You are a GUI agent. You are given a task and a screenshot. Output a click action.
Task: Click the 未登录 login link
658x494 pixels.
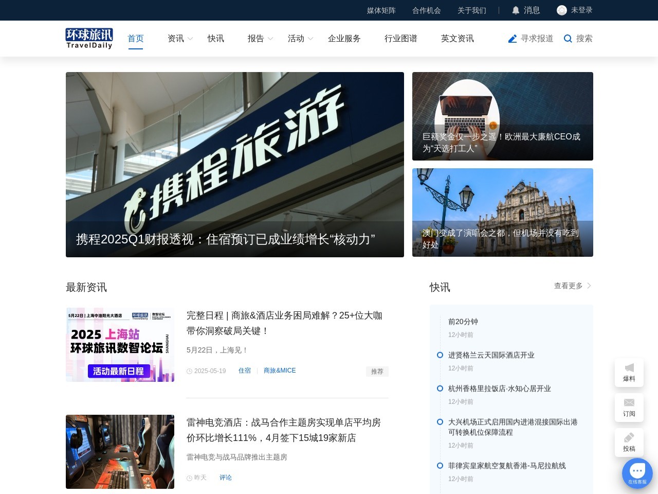(x=582, y=10)
